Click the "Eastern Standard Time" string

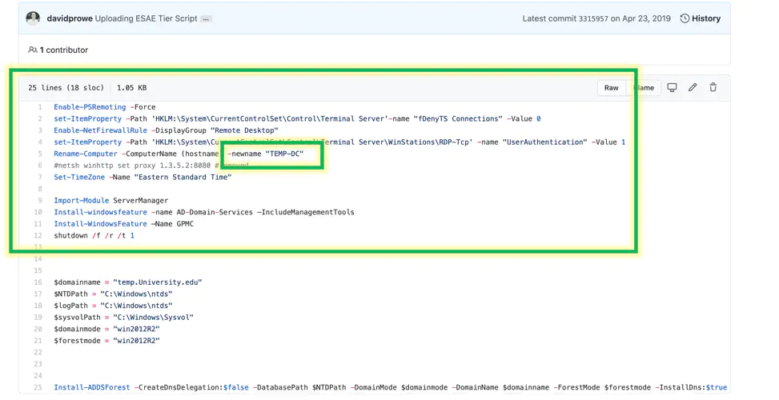pos(183,177)
